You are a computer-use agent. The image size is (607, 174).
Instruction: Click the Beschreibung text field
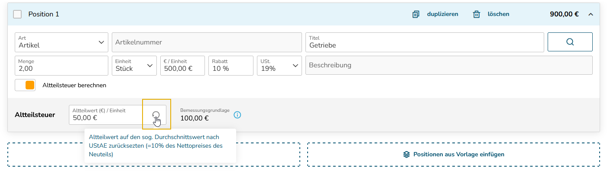coord(449,66)
